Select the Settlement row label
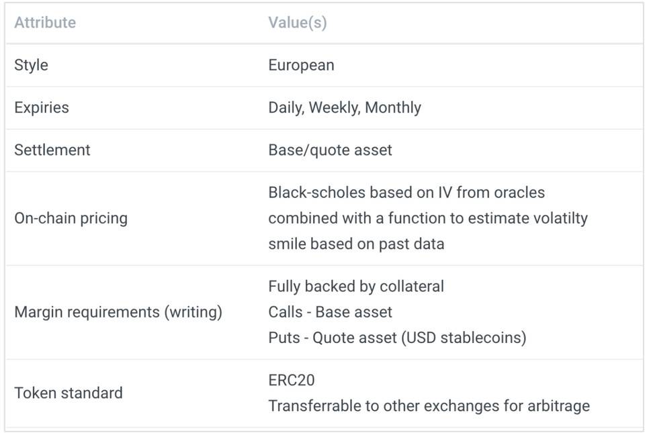Image resolution: width=645 pixels, height=433 pixels. coord(52,150)
